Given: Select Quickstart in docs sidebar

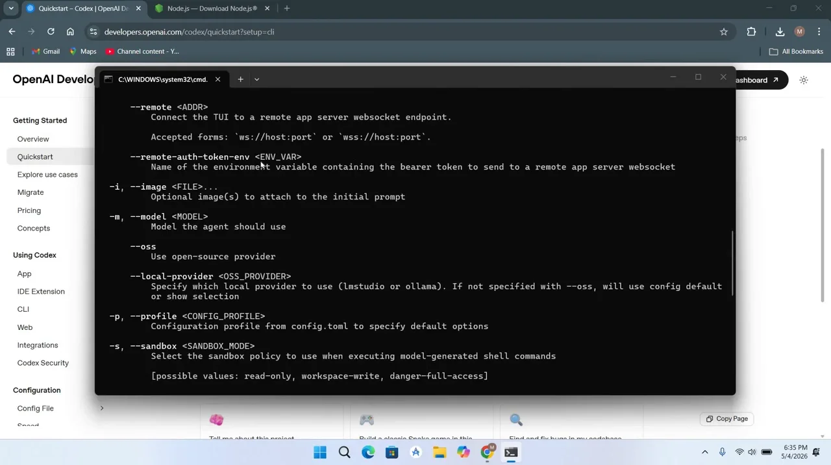Looking at the screenshot, I should pos(35,157).
